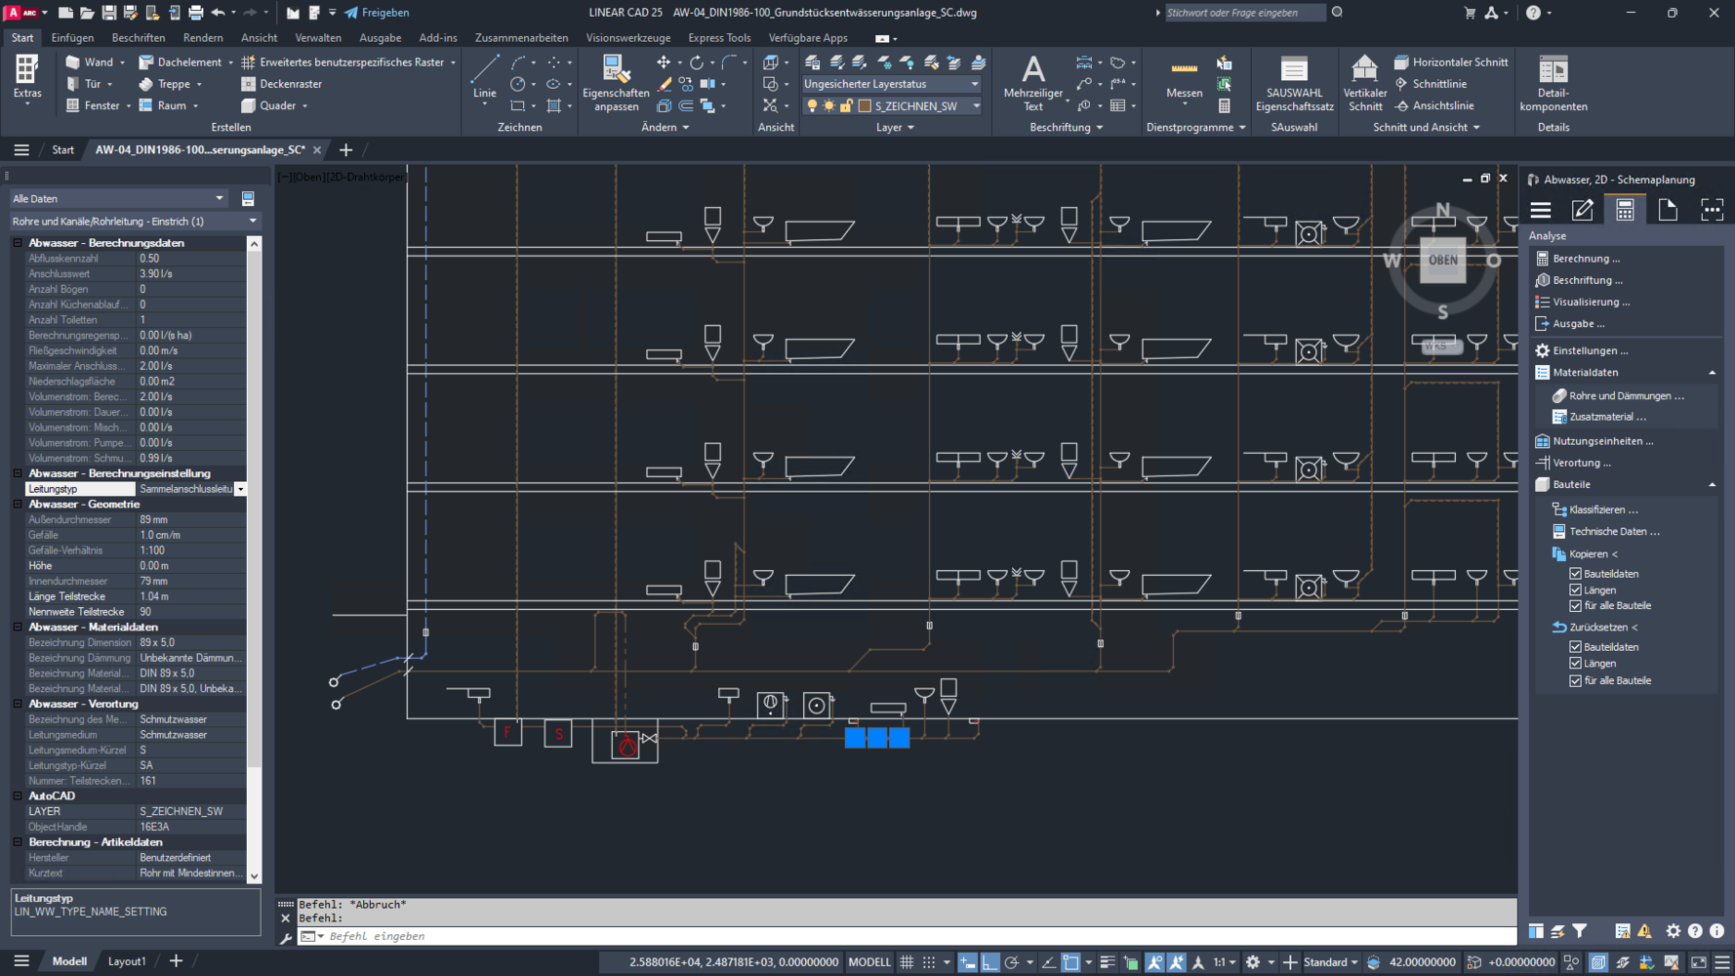The width and height of the screenshot is (1735, 976).
Task: Select the Linie drawing tool
Action: tap(485, 76)
